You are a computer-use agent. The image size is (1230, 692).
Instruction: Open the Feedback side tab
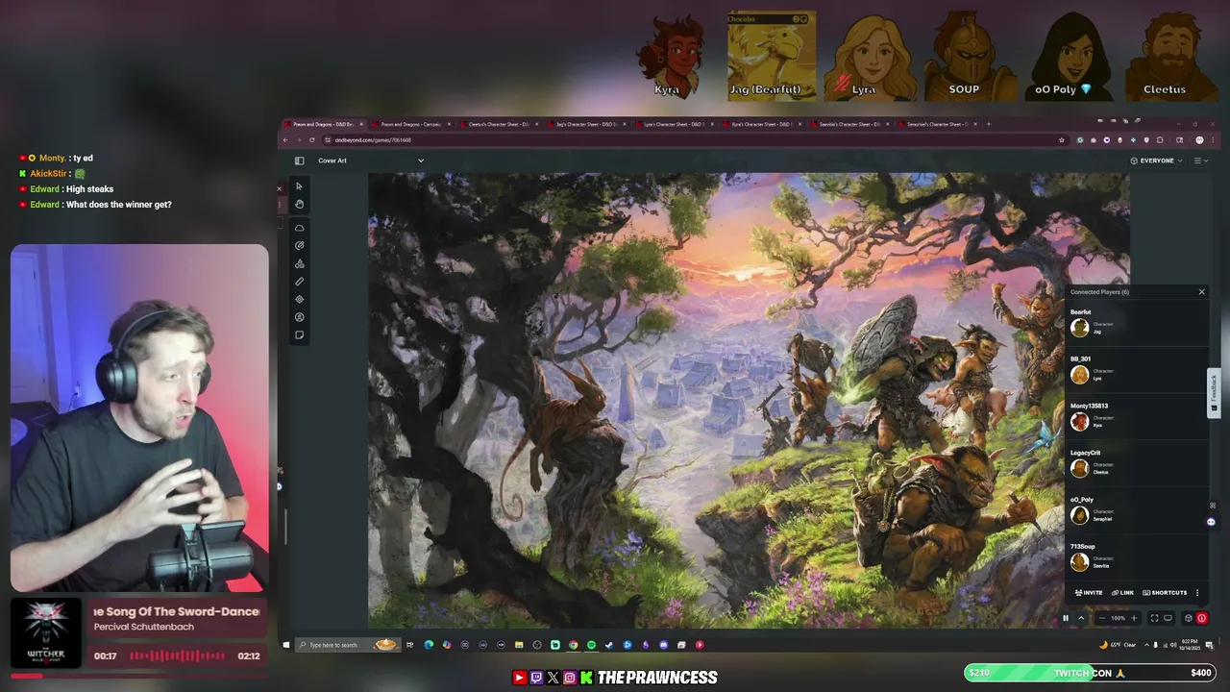(1214, 392)
